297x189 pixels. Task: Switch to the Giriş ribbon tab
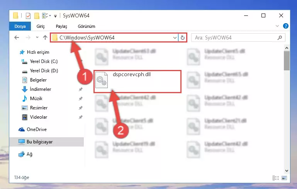pos(40,26)
